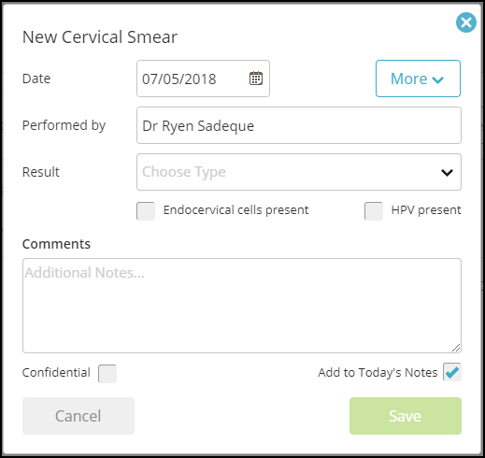485x458 pixels.
Task: Tick the Endocervical cells present checkbox
Action: click(146, 211)
